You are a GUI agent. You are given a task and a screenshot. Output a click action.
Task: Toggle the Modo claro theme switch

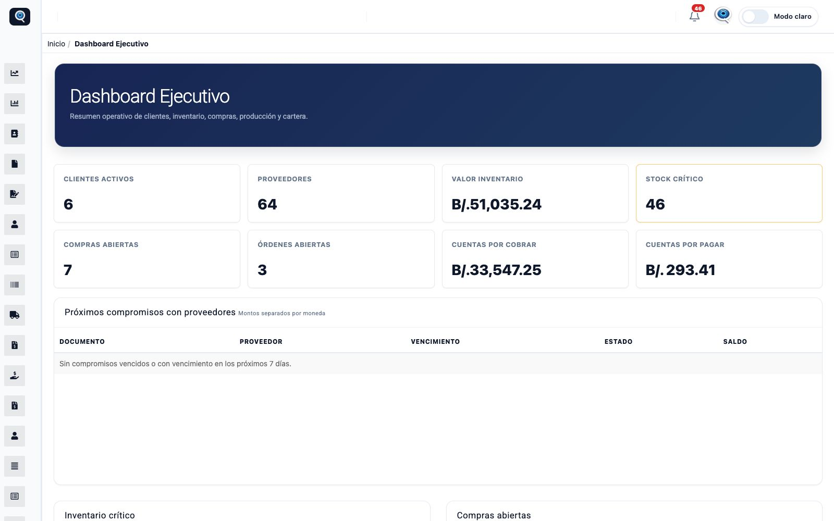coord(755,17)
